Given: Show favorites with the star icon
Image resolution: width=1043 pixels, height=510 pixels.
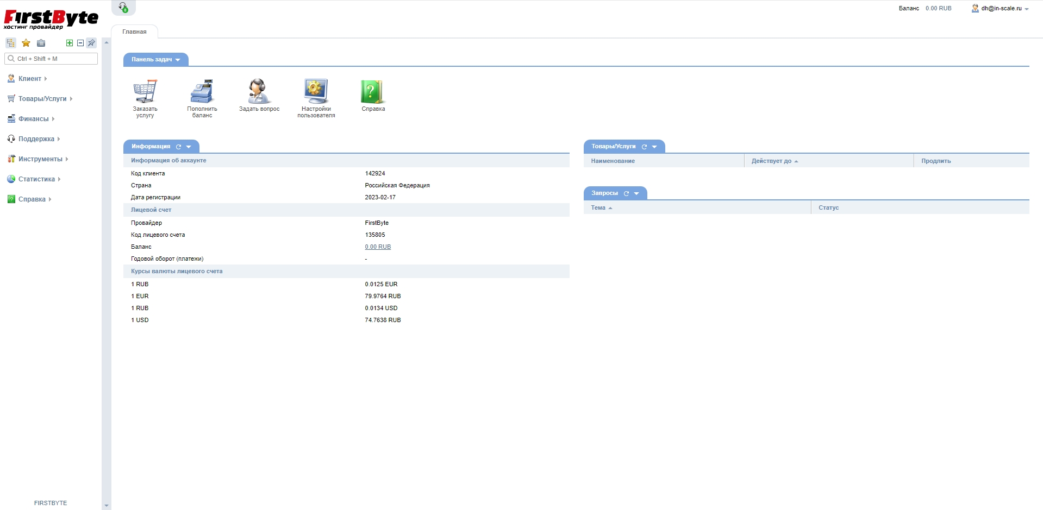Looking at the screenshot, I should coord(26,43).
